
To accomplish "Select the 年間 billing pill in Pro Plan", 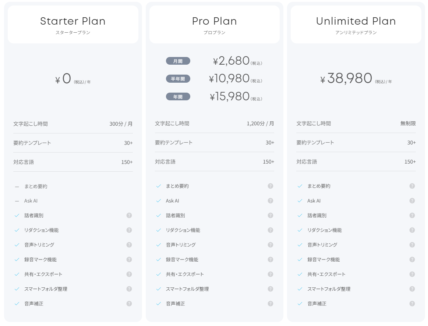I will click(x=178, y=97).
